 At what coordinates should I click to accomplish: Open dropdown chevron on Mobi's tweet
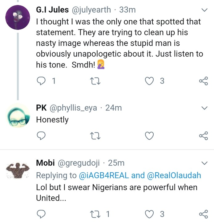click(x=204, y=163)
